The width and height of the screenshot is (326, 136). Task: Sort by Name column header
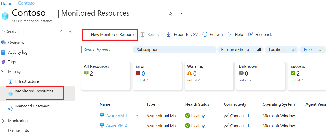pyautogui.click(x=105, y=104)
